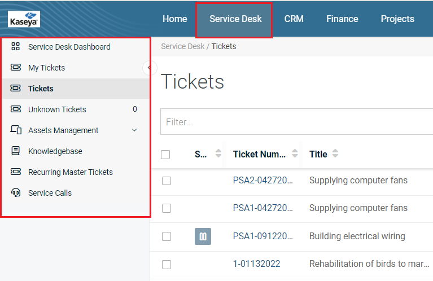Click the Knowledgebase book icon
Screen dimensions: 433x281
pos(16,151)
